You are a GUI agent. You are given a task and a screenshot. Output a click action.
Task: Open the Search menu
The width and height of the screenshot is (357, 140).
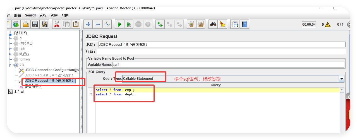(30, 15)
